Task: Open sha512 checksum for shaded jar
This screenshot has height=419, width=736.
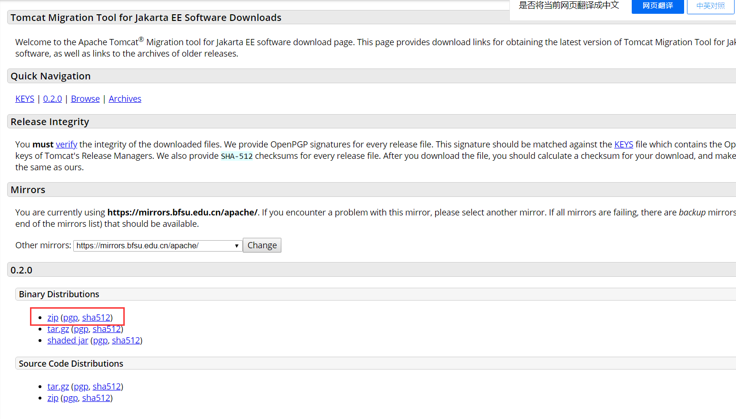Action: 126,341
